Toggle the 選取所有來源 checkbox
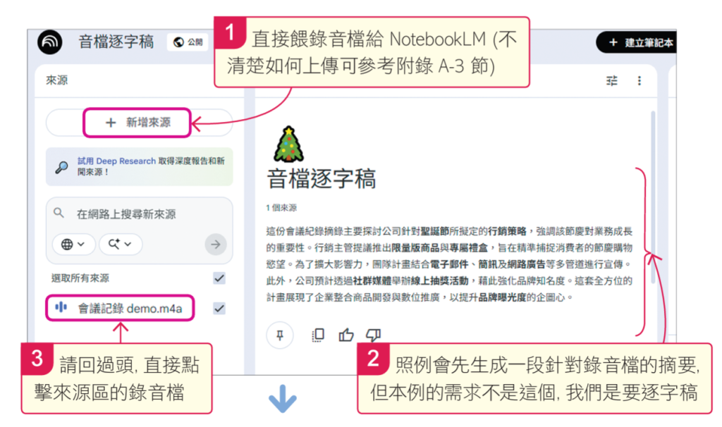Image resolution: width=722 pixels, height=427 pixels. point(219,278)
